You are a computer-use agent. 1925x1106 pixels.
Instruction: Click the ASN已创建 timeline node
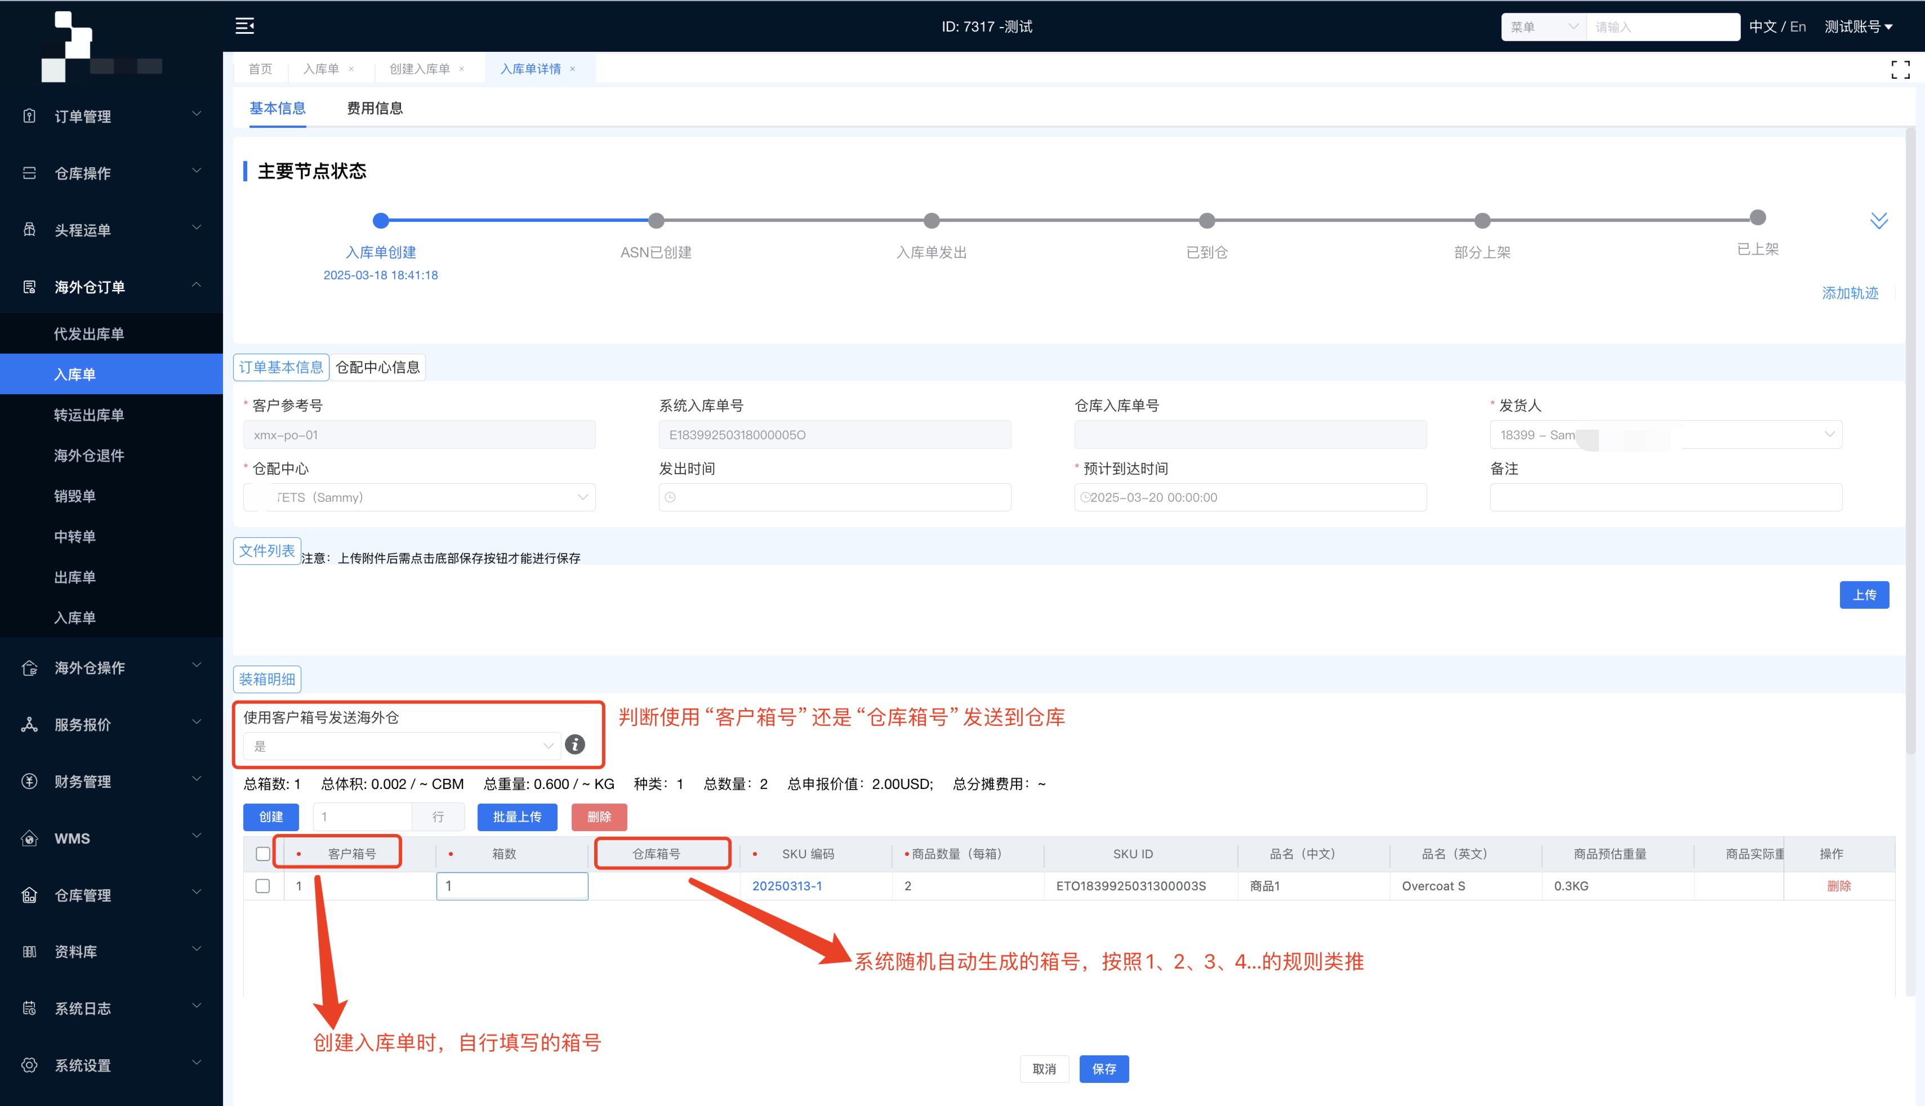656,221
